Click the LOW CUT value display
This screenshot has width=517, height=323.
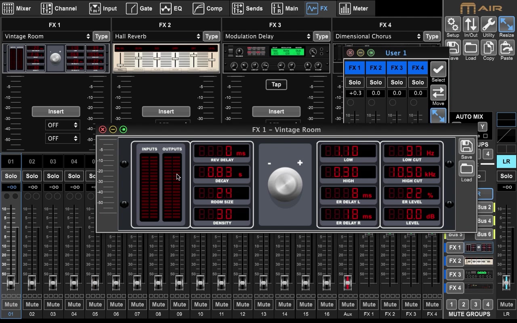(x=412, y=151)
